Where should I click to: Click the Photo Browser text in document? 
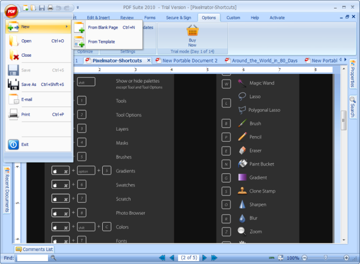tap(130, 213)
